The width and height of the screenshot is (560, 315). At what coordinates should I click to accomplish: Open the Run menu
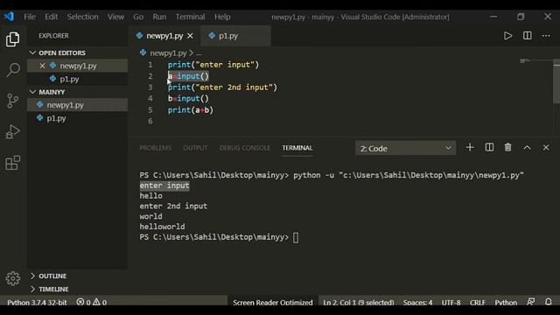click(159, 17)
